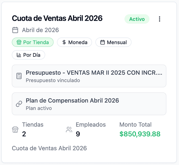Image resolution: width=179 pixels, height=165 pixels.
Task: Click the dollar sign icon
Action: point(64,42)
